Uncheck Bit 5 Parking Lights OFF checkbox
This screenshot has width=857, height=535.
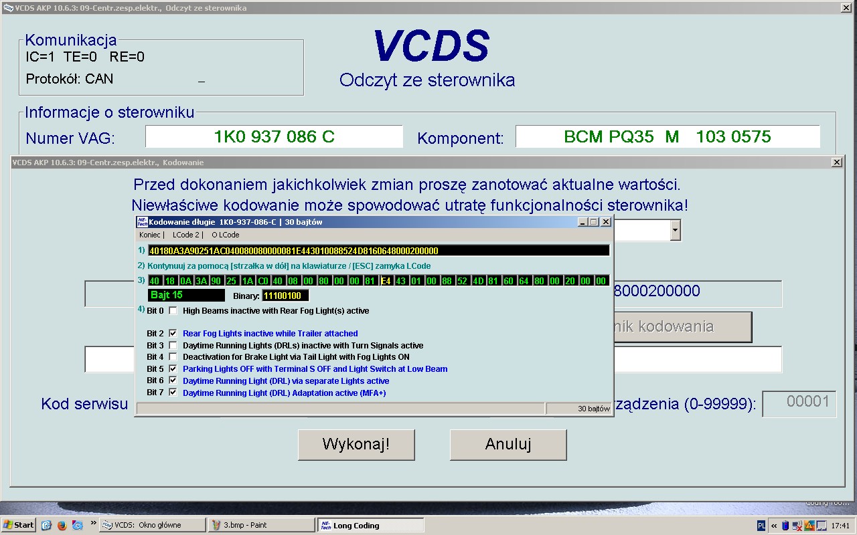(x=173, y=369)
